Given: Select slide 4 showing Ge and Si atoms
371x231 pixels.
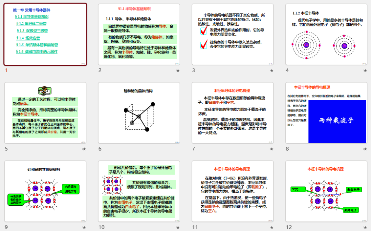Looking at the screenshot, I should click(327, 35).
